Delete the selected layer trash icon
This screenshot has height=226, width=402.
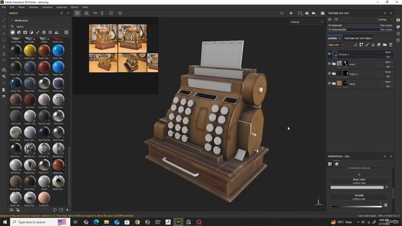coord(391,45)
